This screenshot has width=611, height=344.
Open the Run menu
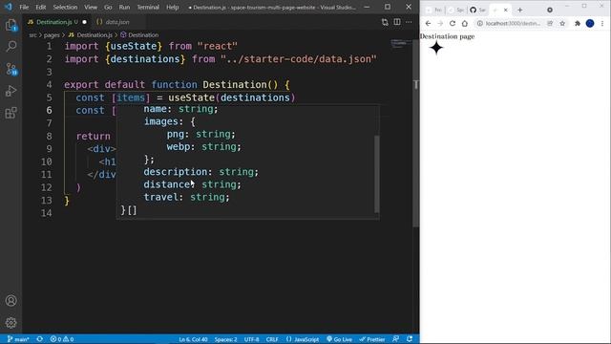[x=124, y=7]
